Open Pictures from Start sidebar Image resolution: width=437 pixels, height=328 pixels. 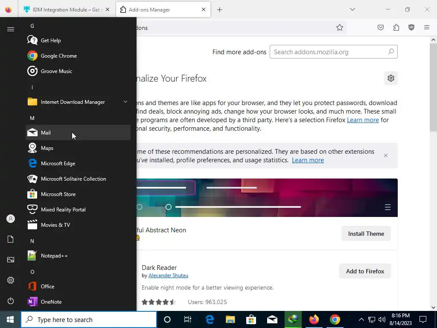(11, 260)
